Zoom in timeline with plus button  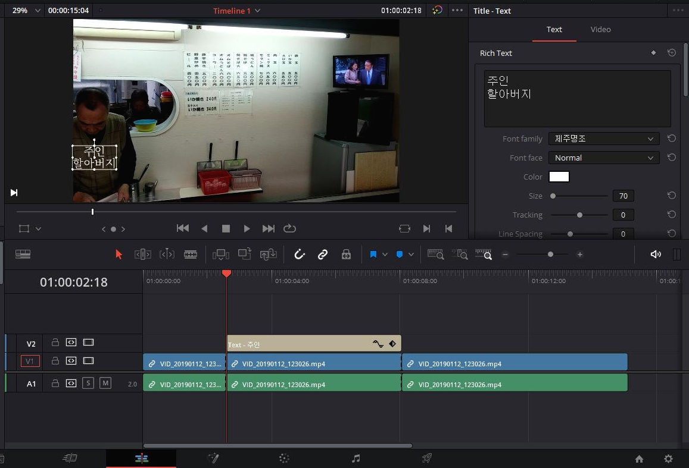[579, 255]
